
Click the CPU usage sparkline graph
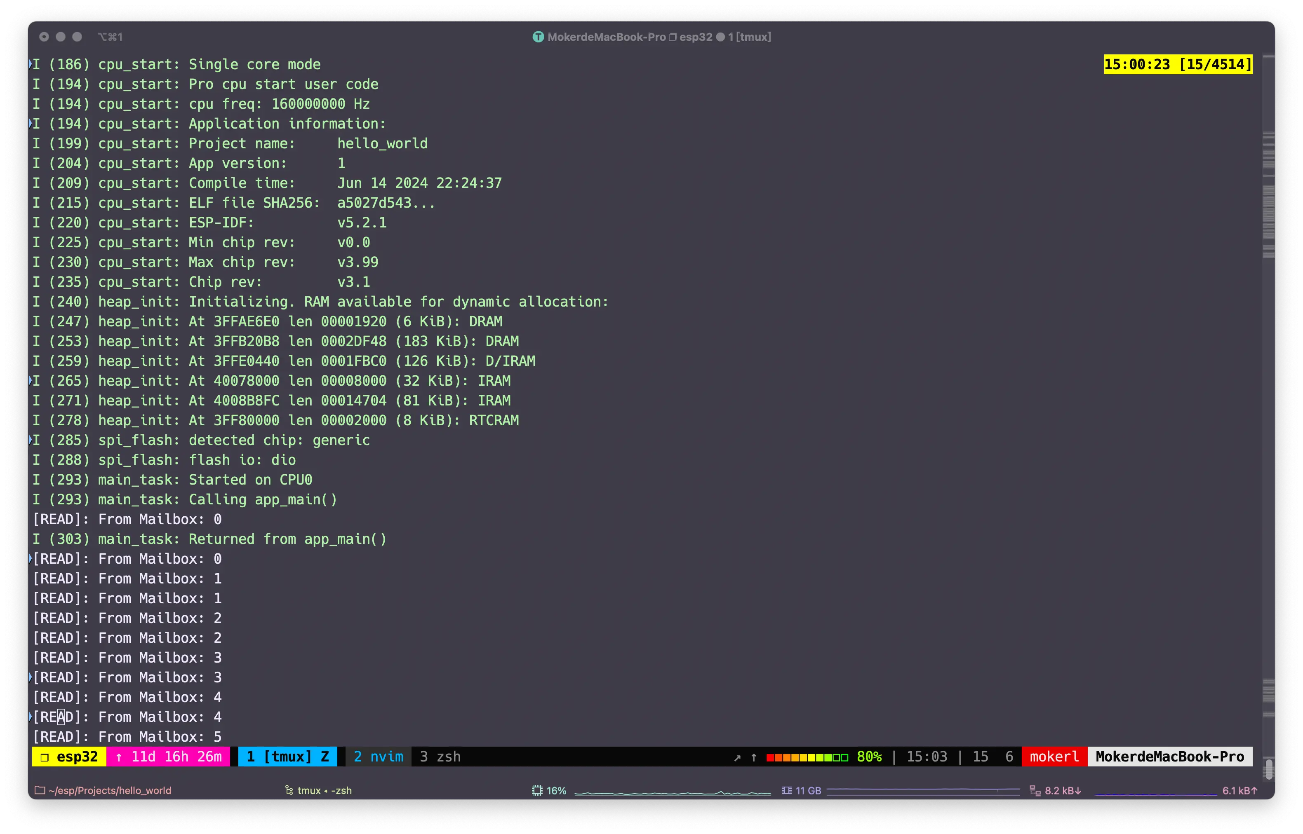[x=673, y=793]
